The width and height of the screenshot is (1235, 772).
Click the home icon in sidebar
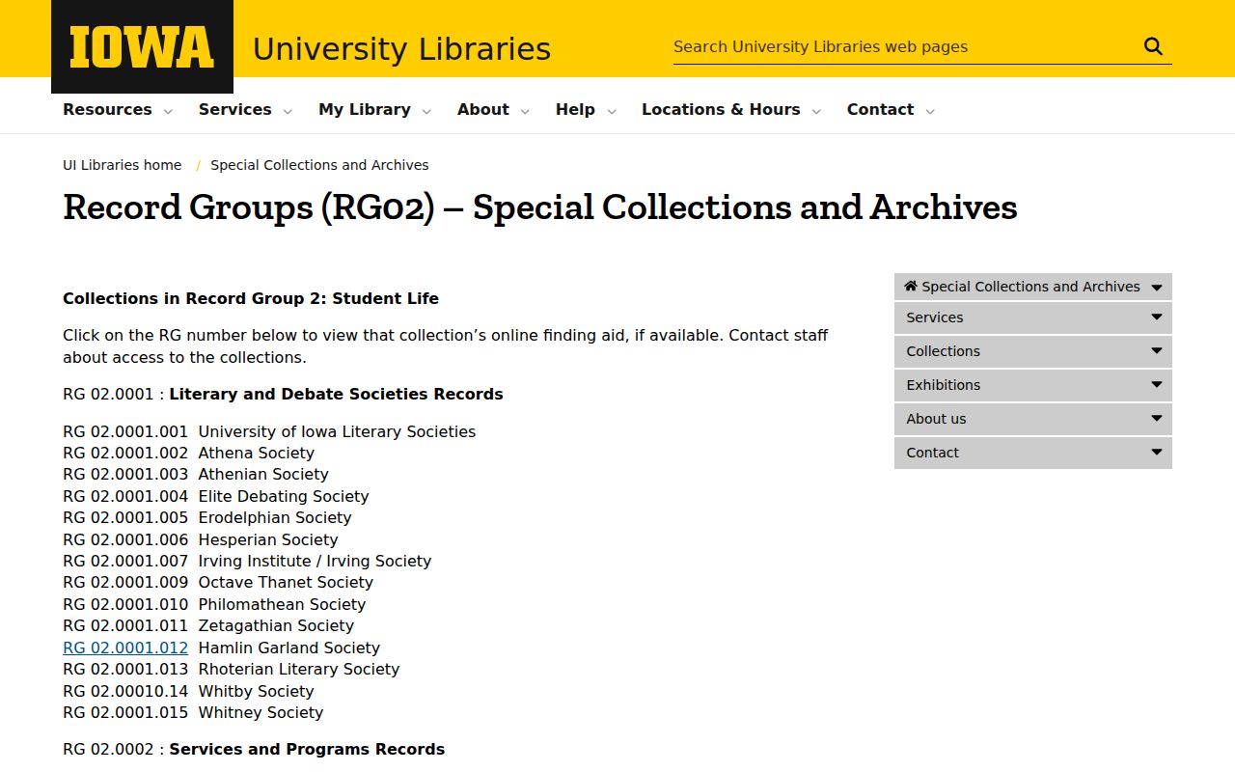coord(911,287)
